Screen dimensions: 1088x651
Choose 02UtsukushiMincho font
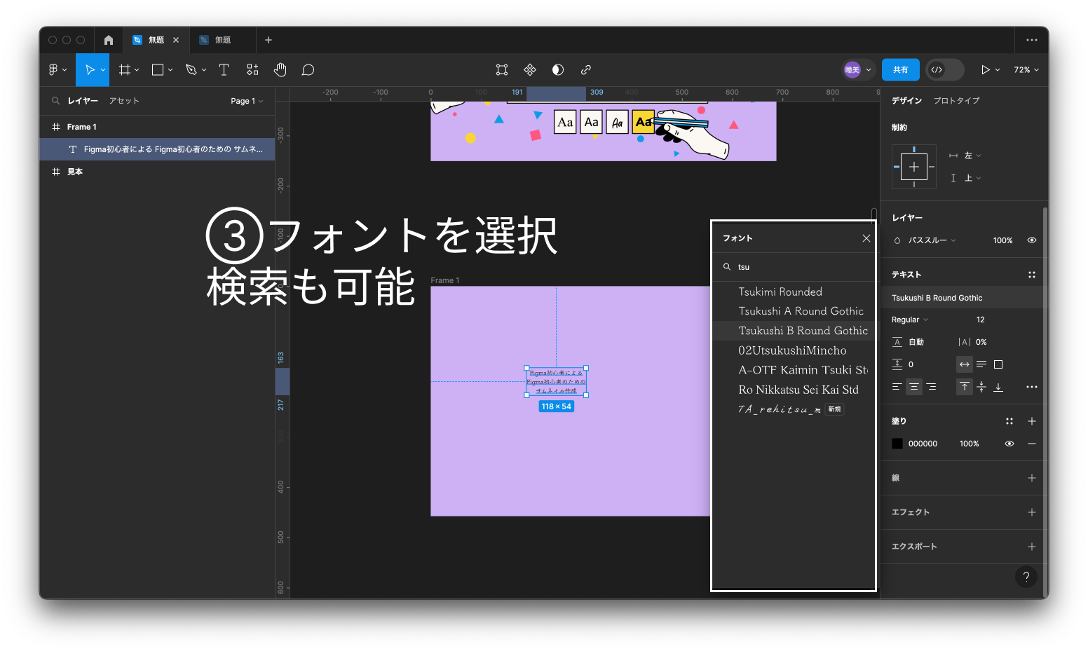tap(794, 350)
